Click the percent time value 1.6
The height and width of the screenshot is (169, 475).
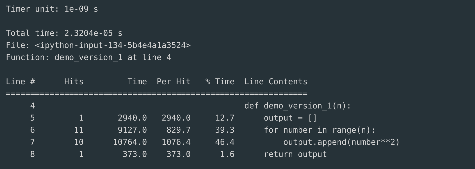227,154
